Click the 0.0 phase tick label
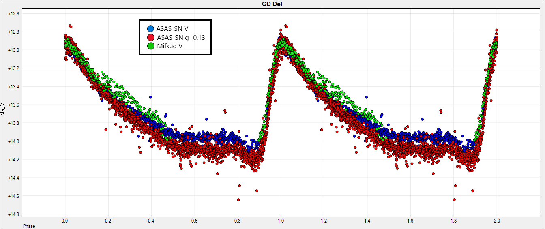The image size is (545, 229). coord(65,221)
